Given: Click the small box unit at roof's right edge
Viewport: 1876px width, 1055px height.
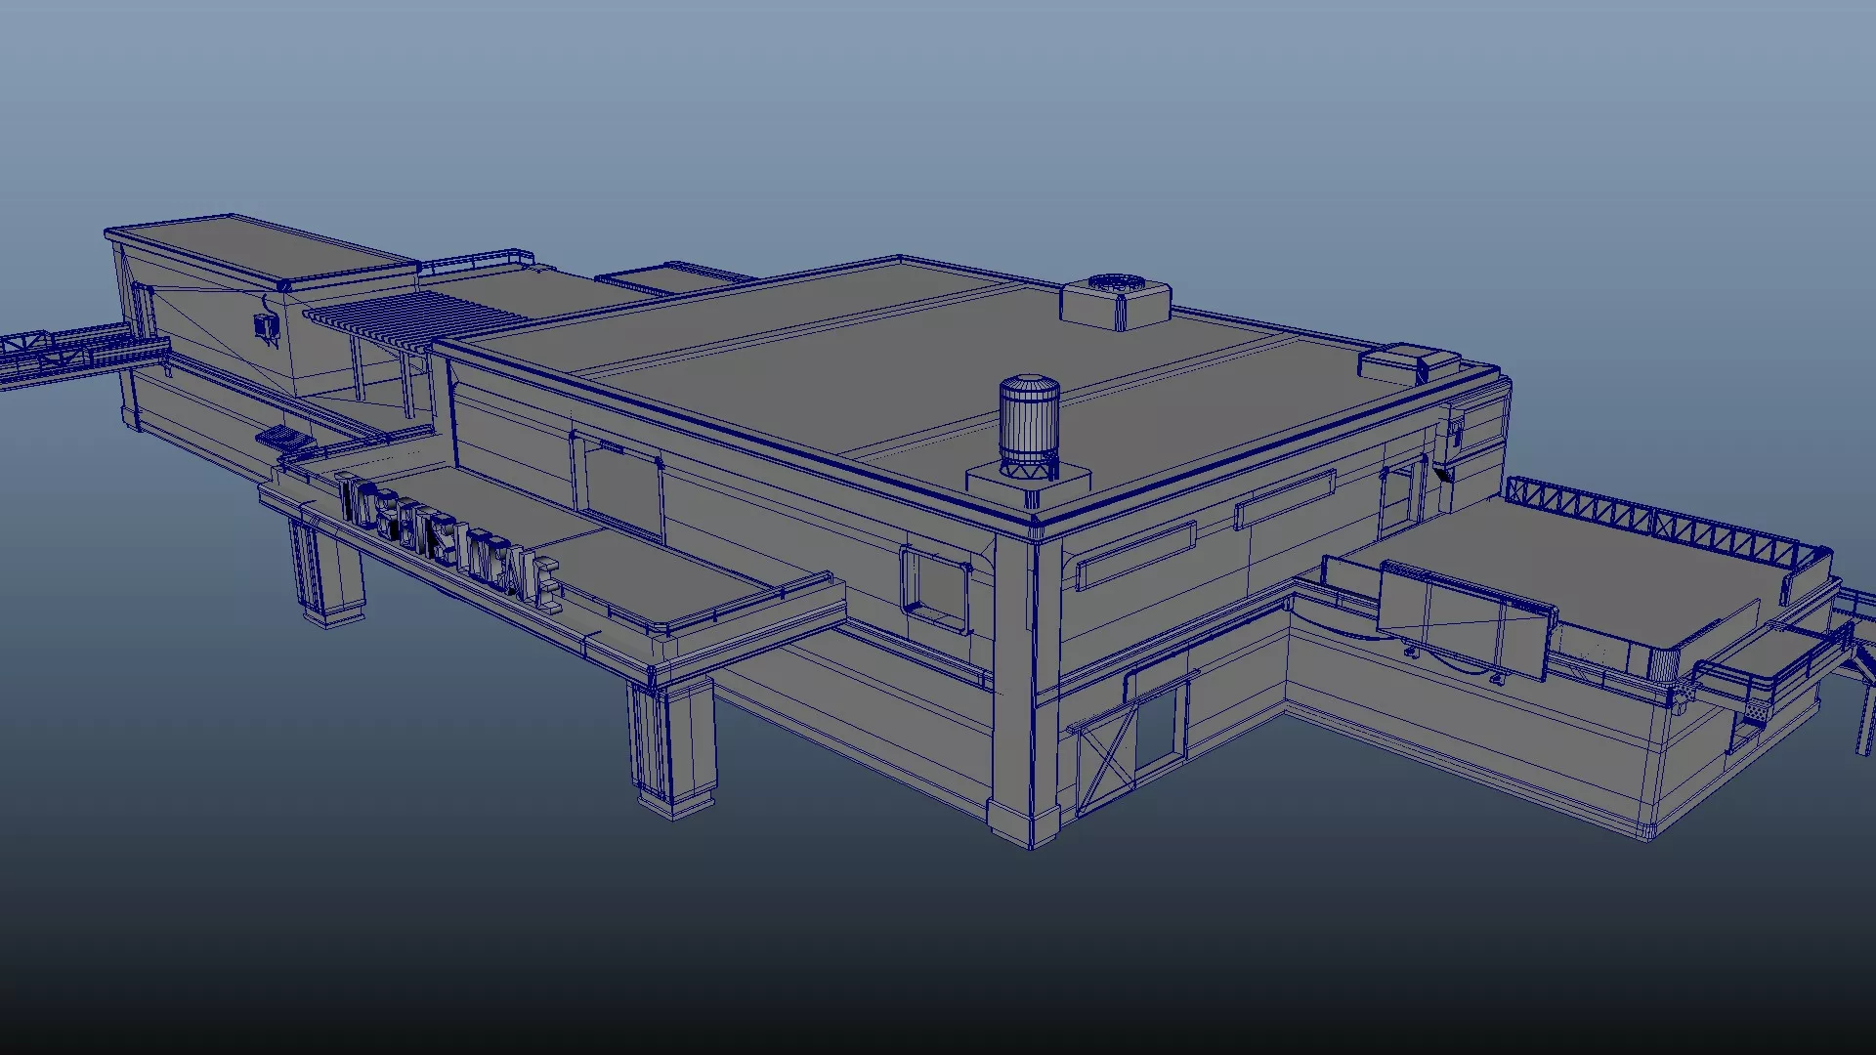Looking at the screenshot, I should 1407,361.
